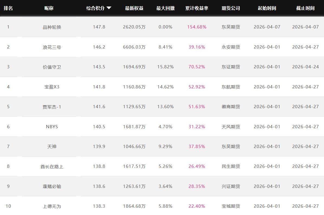Open 宝盈X3 account details
The width and height of the screenshot is (324, 215).
tap(52, 87)
